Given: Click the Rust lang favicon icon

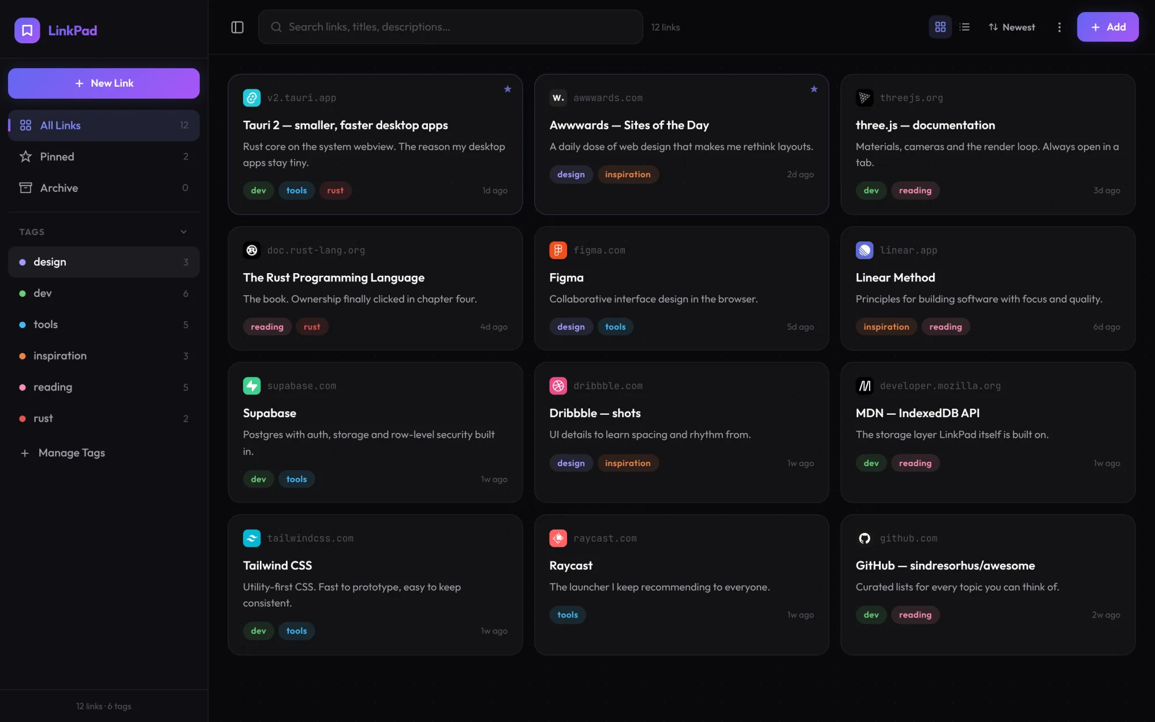Looking at the screenshot, I should [x=252, y=250].
